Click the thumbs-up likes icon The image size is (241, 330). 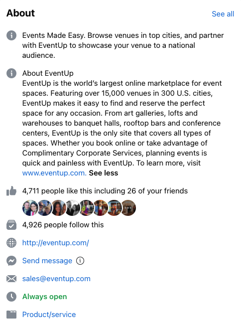pyautogui.click(x=11, y=191)
